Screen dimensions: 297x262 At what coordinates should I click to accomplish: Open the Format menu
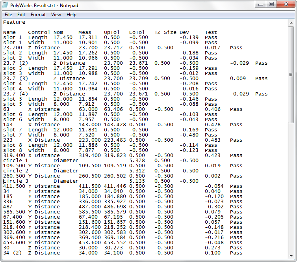[38, 15]
